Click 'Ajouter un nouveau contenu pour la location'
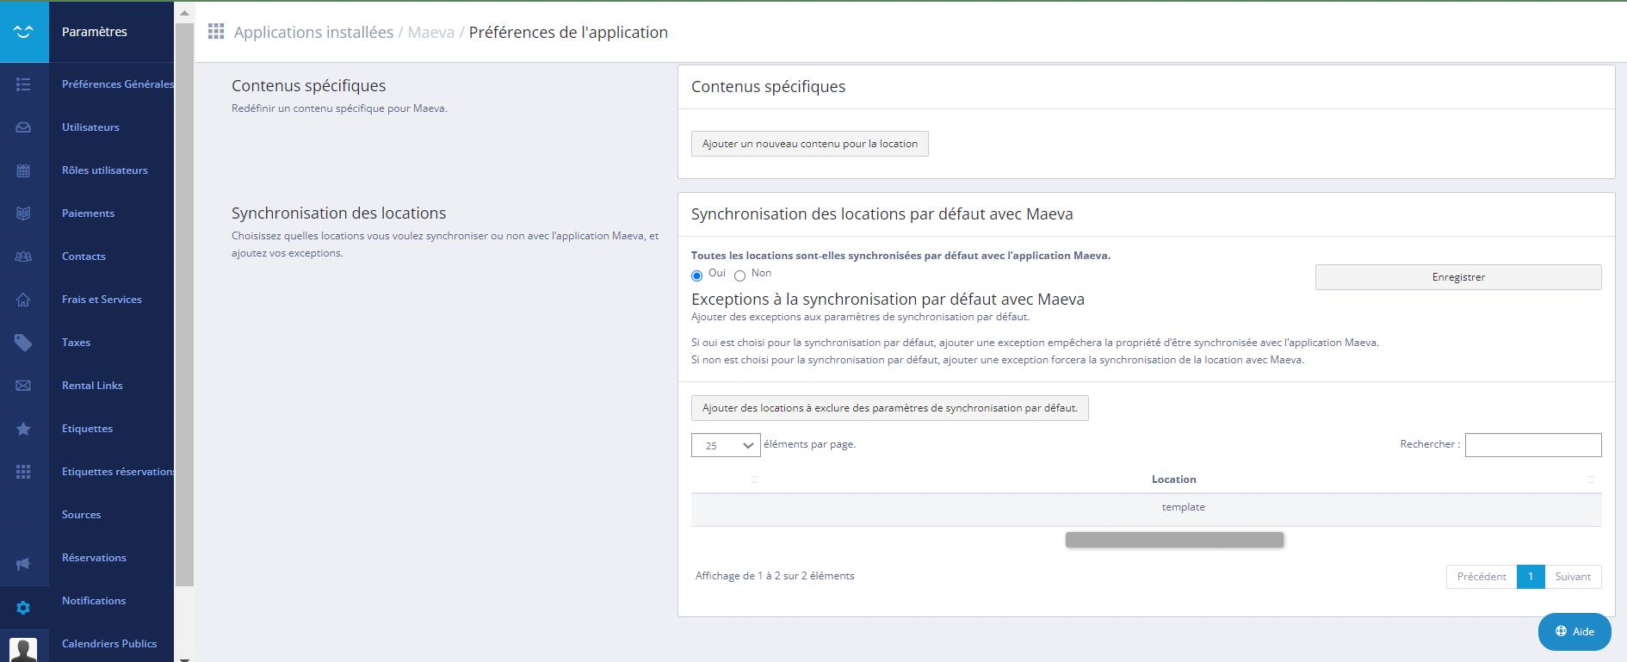This screenshot has width=1627, height=662. pyautogui.click(x=809, y=144)
